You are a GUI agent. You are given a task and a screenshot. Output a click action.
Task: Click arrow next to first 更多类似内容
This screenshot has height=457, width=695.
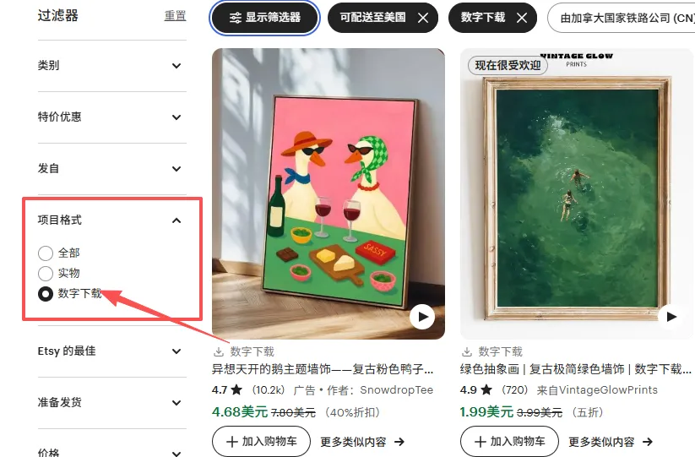399,442
